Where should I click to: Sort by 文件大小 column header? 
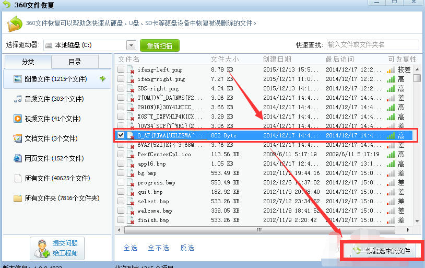[225, 59]
